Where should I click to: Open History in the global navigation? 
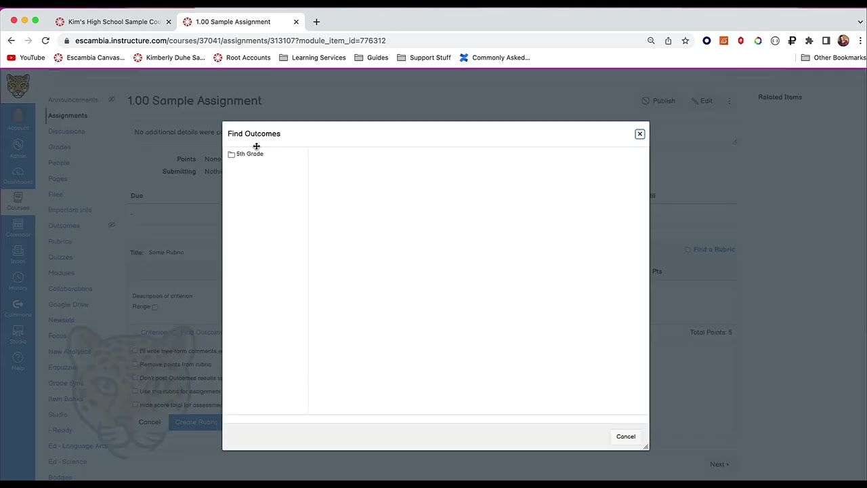(18, 281)
